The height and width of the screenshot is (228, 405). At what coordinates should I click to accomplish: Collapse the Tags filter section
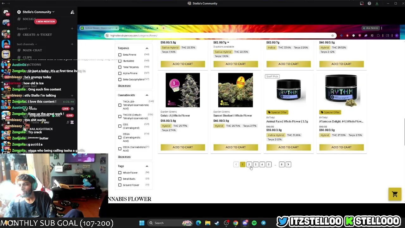point(147,166)
